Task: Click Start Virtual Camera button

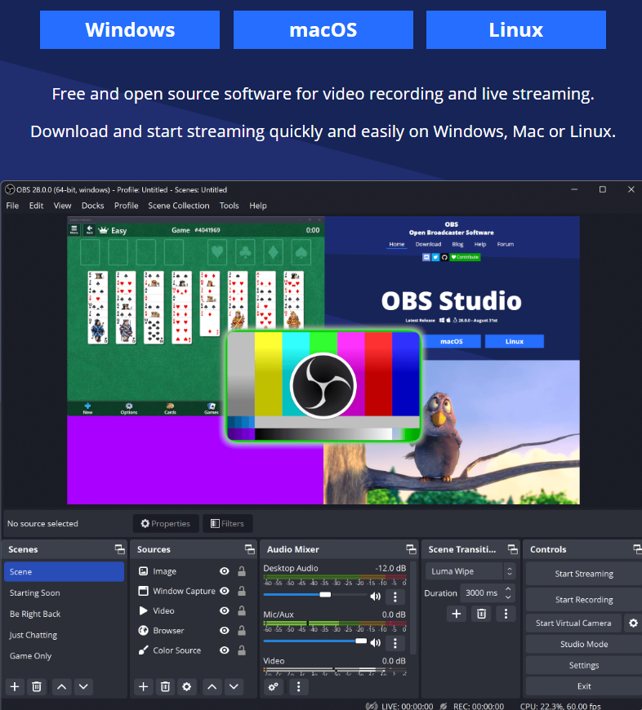Action: point(573,623)
